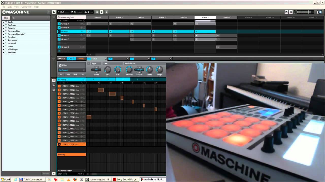Viewport: 325px width, 182px height.
Task: Mute Group A with its mute icon
Action: (82, 24)
